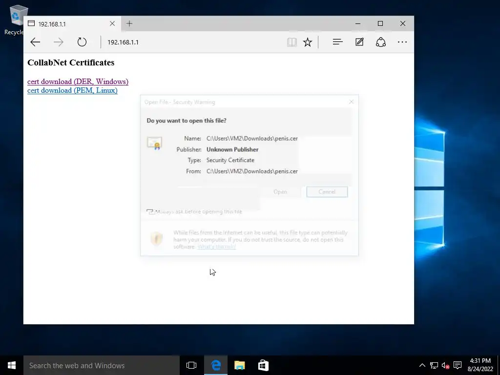The width and height of the screenshot is (500, 375).
Task: Refresh the 192.168.1.1 page
Action: tap(82, 42)
